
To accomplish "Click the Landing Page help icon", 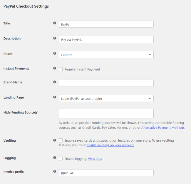I will point(55,97).
